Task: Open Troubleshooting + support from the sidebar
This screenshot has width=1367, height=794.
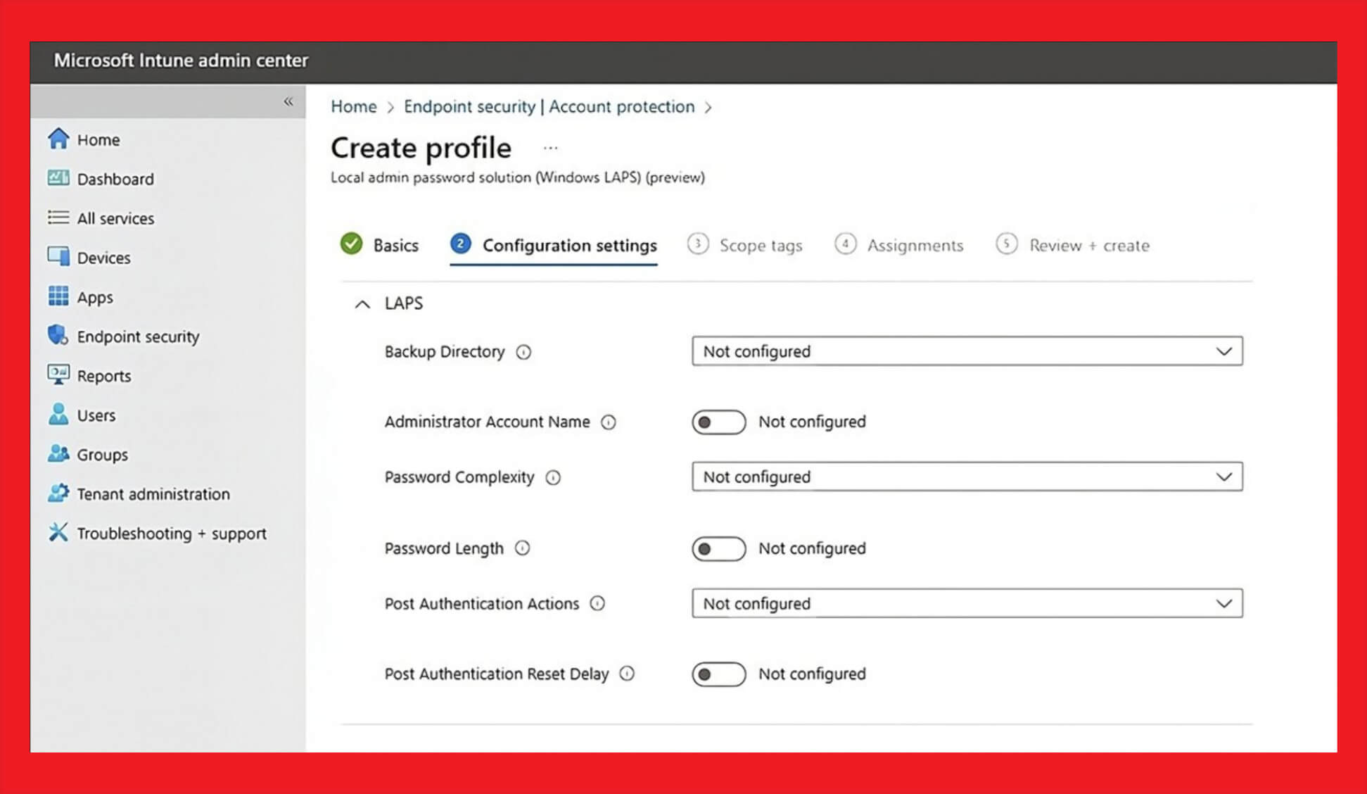Action: click(172, 534)
